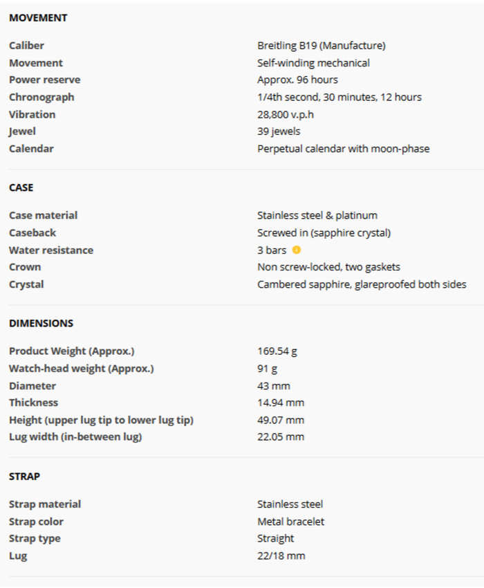Click the Water resistance label
The height and width of the screenshot is (588, 484).
(x=50, y=250)
